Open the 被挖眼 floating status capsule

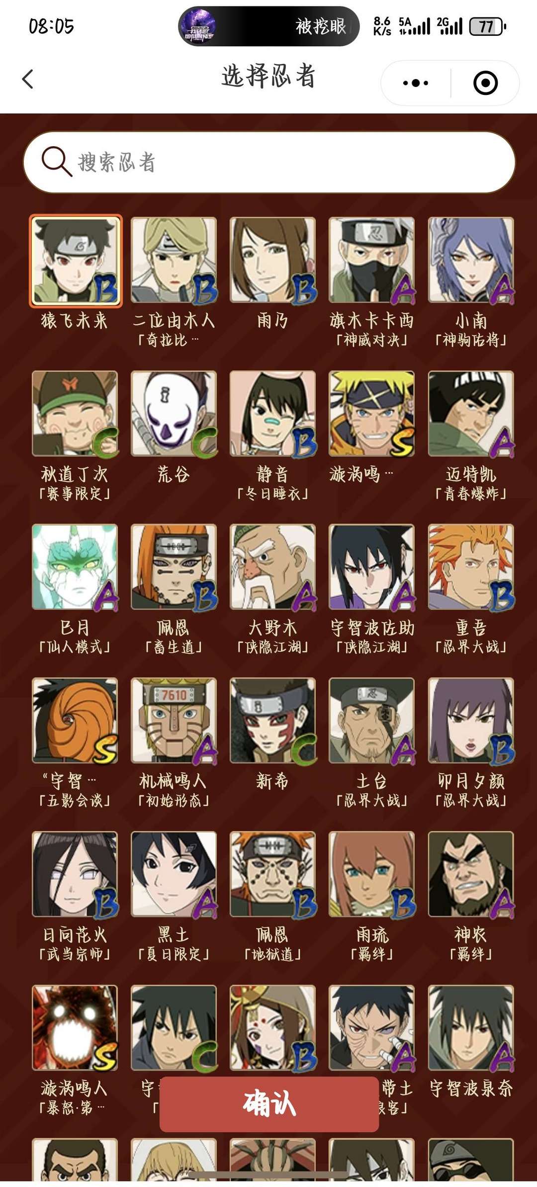click(268, 26)
